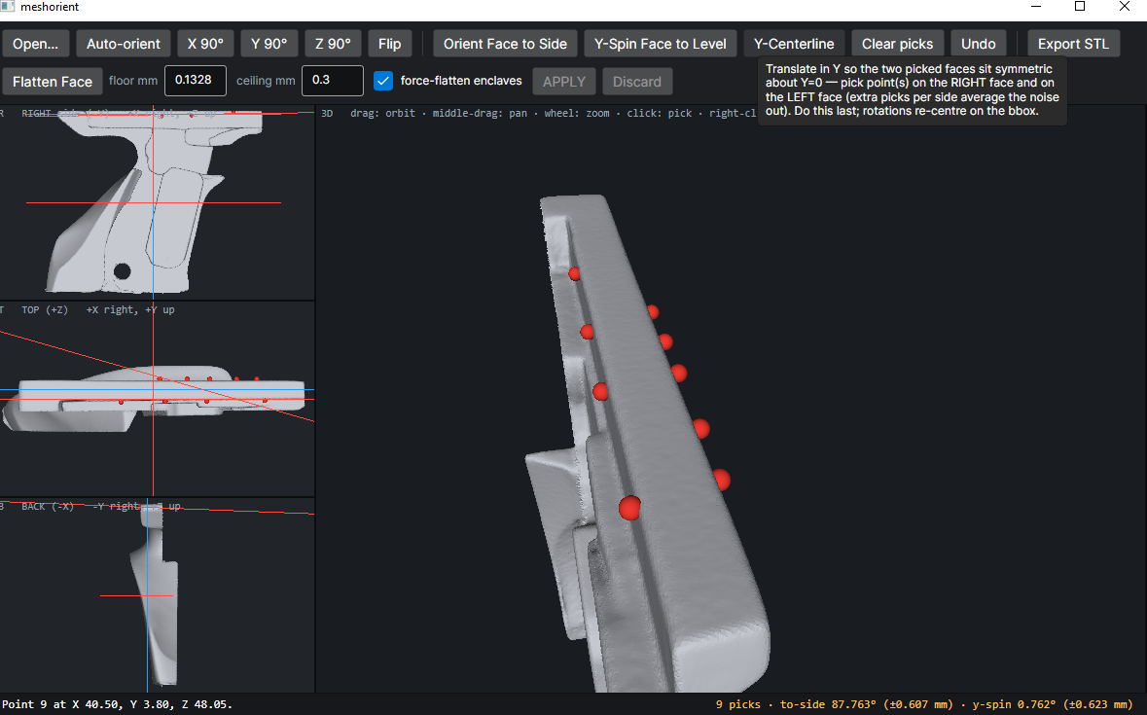Viewport: 1147px width, 715px height.
Task: Edit the floor mm value field
Action: [x=196, y=81]
